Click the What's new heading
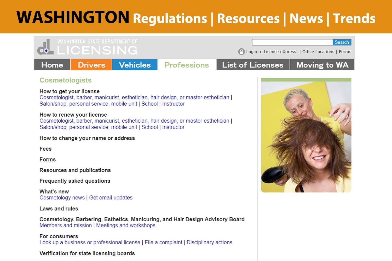Screen dimensions: 392x261 [54, 192]
